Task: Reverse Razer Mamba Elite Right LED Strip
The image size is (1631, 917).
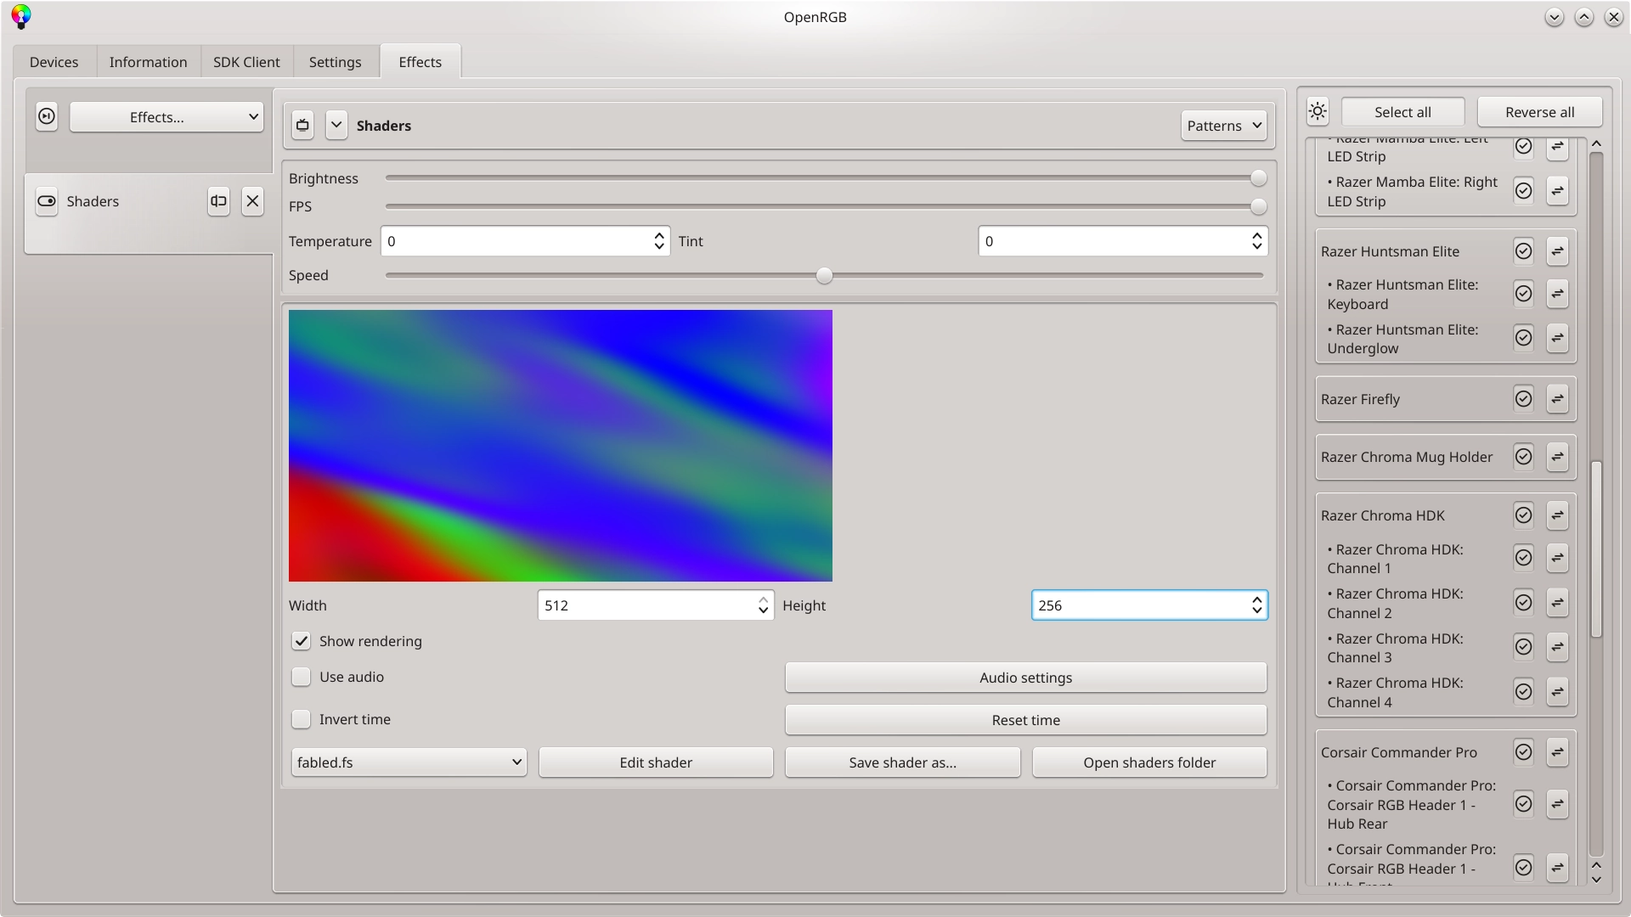Action: click(1557, 191)
